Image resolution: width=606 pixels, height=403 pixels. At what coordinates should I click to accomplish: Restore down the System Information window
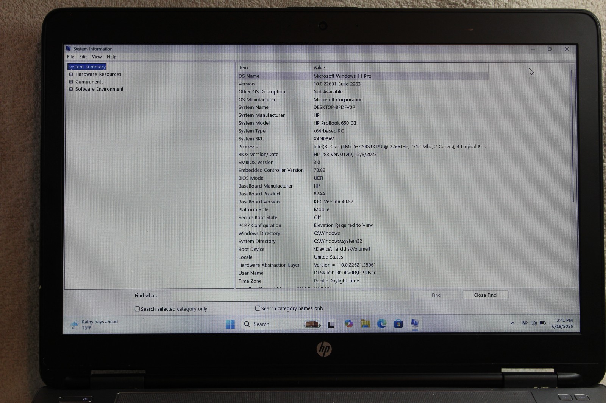[550, 49]
